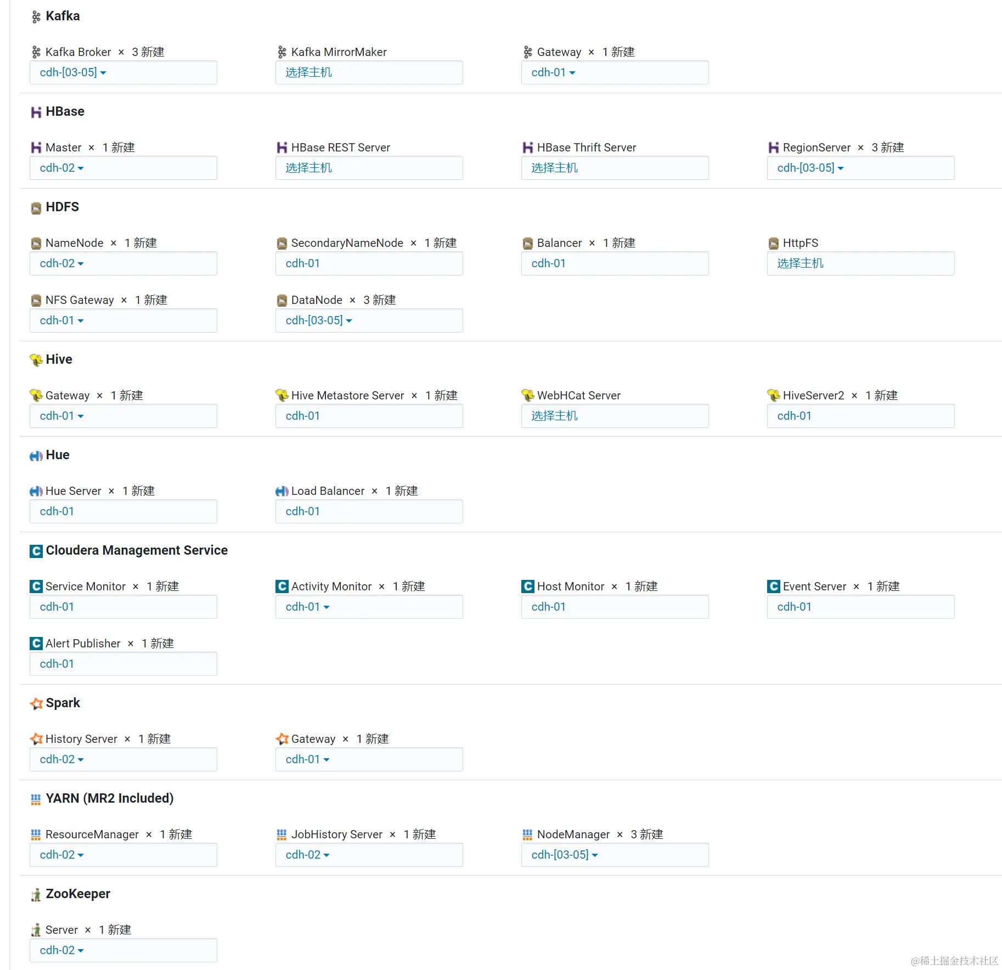The width and height of the screenshot is (1002, 970).
Task: Click the Hive bee heading icon
Action: (x=36, y=360)
